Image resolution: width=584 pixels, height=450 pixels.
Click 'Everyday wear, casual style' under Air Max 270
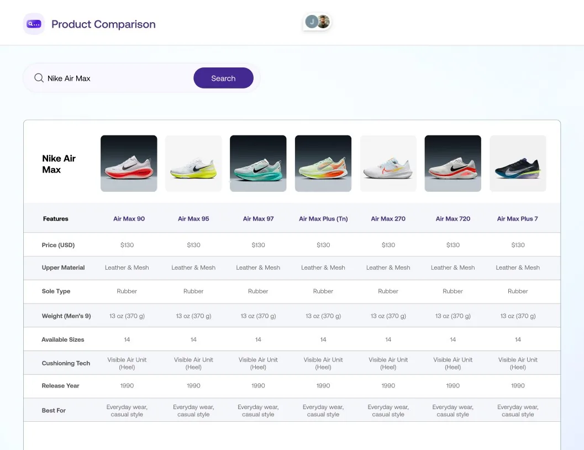coord(388,411)
